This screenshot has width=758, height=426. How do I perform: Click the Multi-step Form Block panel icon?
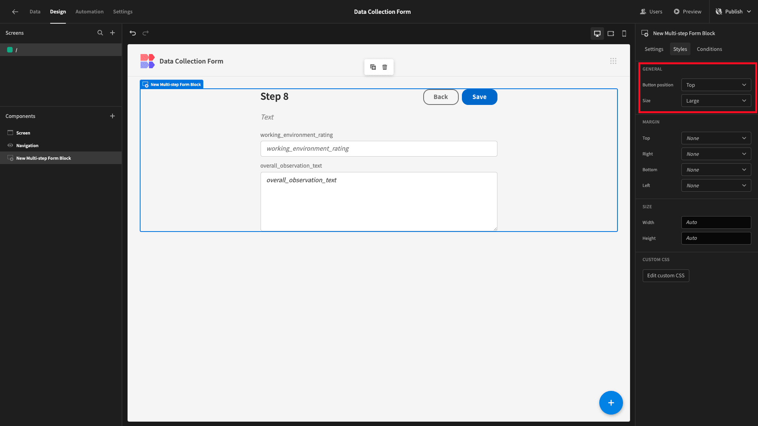click(x=645, y=33)
